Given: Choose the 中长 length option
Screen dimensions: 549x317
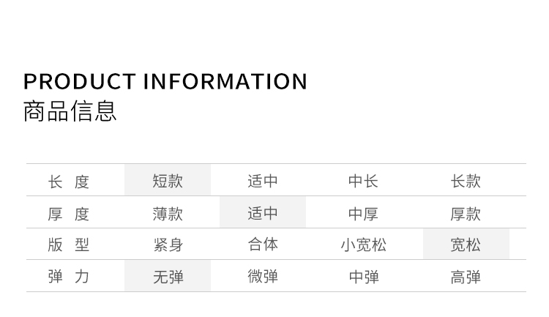Looking at the screenshot, I should tap(363, 181).
